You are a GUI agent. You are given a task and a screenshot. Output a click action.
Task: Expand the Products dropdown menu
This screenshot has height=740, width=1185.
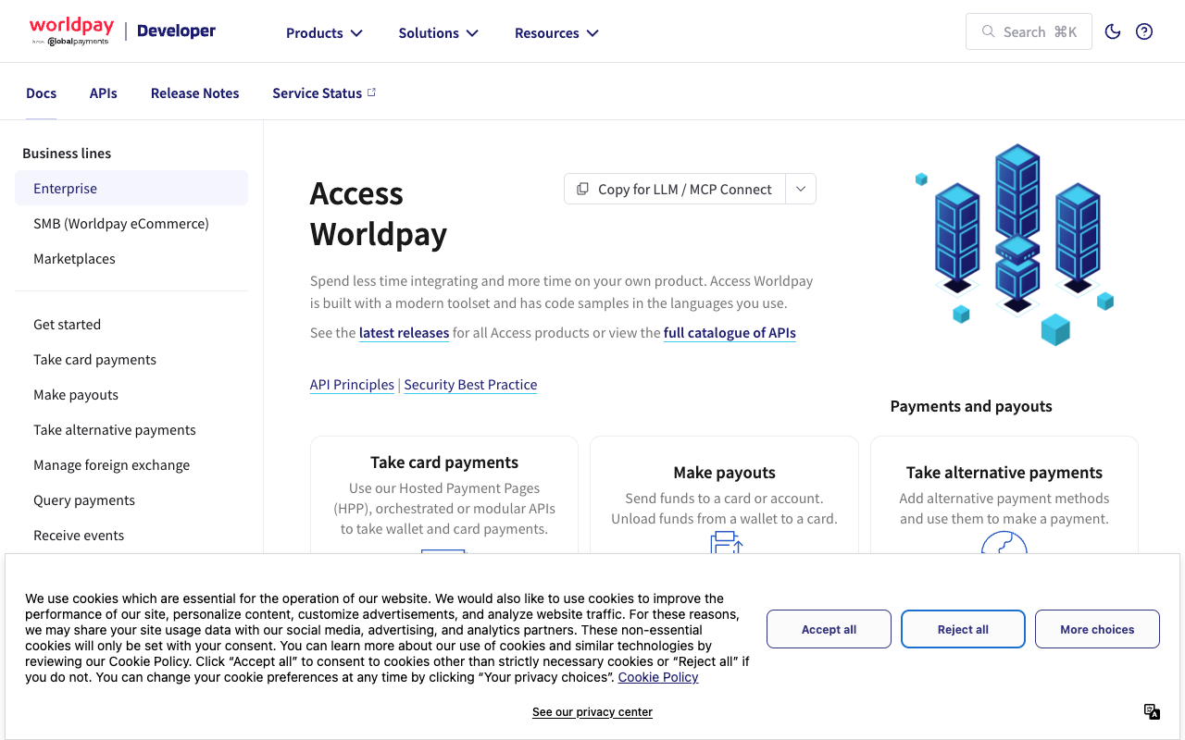pyautogui.click(x=324, y=32)
